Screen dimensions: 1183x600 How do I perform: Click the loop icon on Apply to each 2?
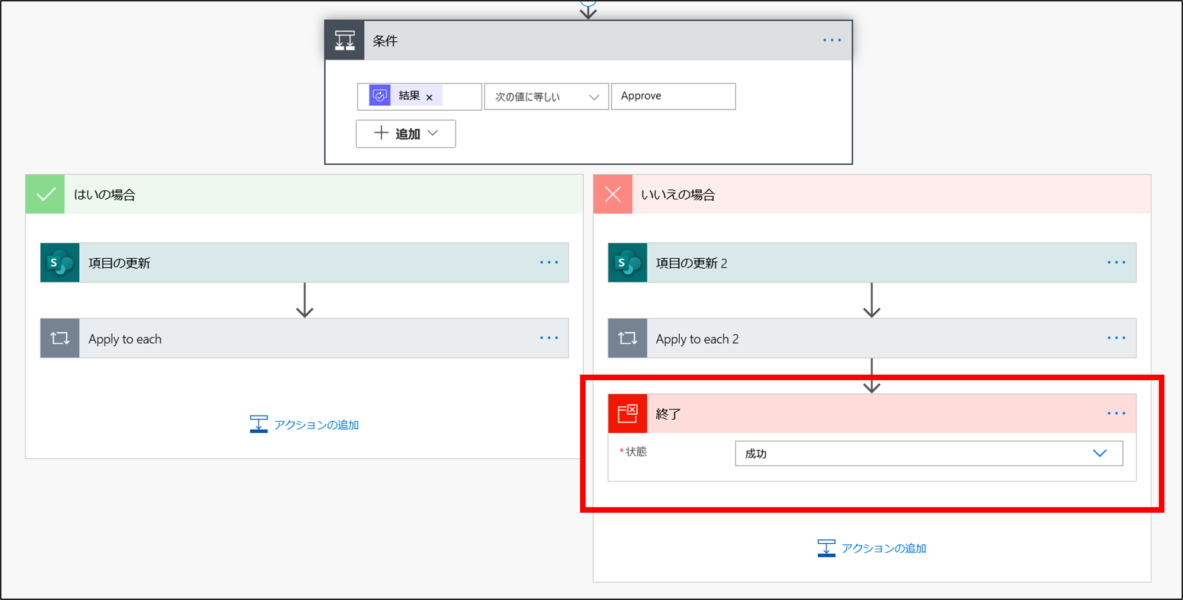tap(627, 338)
